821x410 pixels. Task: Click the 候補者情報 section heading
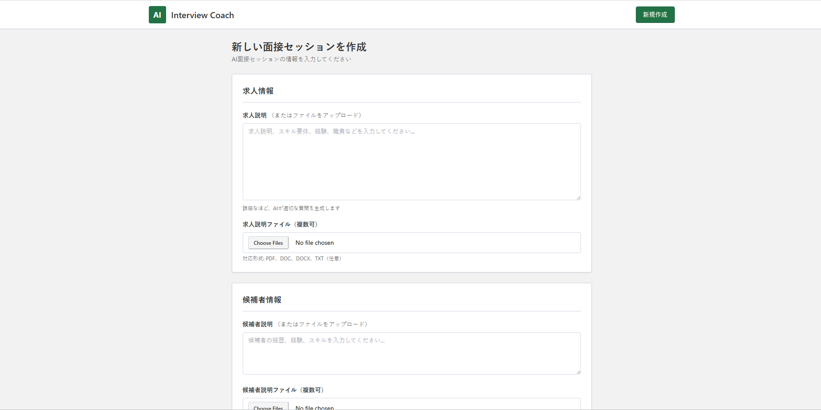pyautogui.click(x=262, y=300)
